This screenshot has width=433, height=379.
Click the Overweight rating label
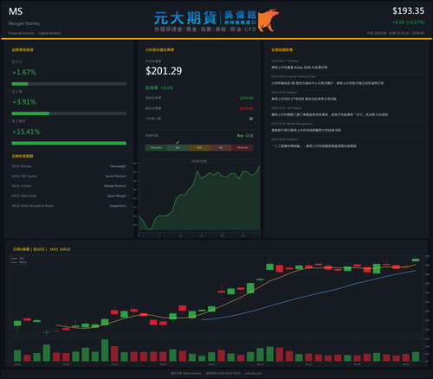[118, 166]
